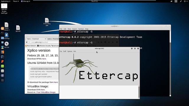Launch the Metasploit M icon in the dock
189x106 pixels.
pyautogui.click(x=2, y=42)
